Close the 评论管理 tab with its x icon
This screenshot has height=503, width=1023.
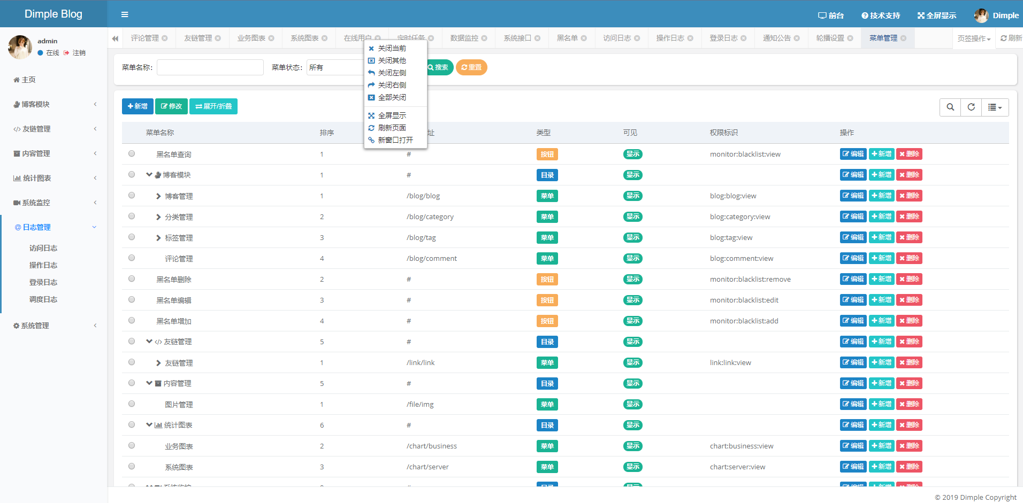coord(165,38)
